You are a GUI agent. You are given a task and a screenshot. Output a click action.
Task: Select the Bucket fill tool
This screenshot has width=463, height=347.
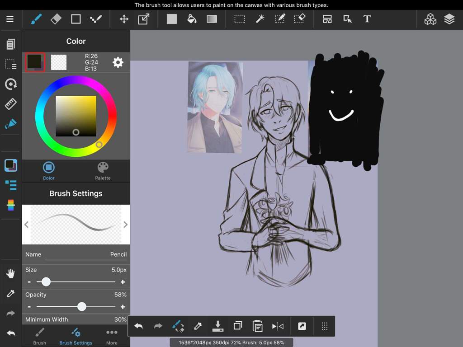click(x=192, y=19)
